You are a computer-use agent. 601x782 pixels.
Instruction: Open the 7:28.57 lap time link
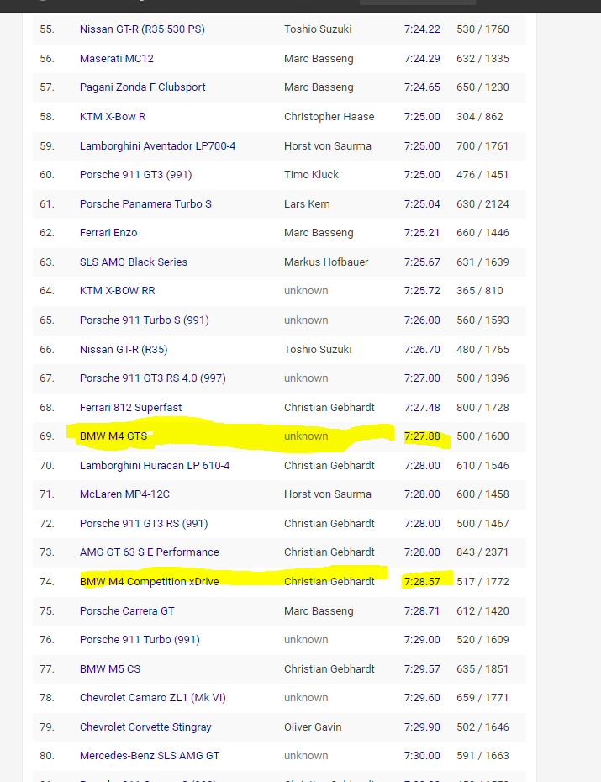click(x=422, y=582)
